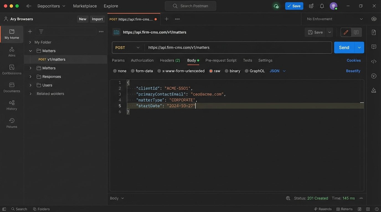Click the Beautify link above the editor
The width and height of the screenshot is (381, 212).
coord(353,71)
